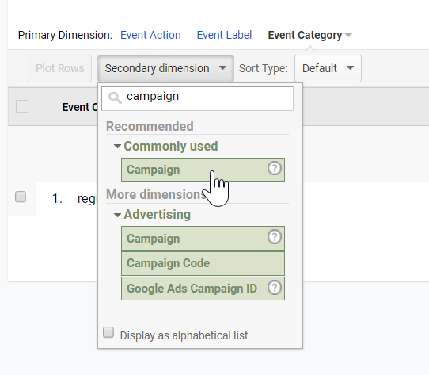This screenshot has height=375, width=429.
Task: Open the Sort Type Default dropdown
Action: [x=328, y=68]
